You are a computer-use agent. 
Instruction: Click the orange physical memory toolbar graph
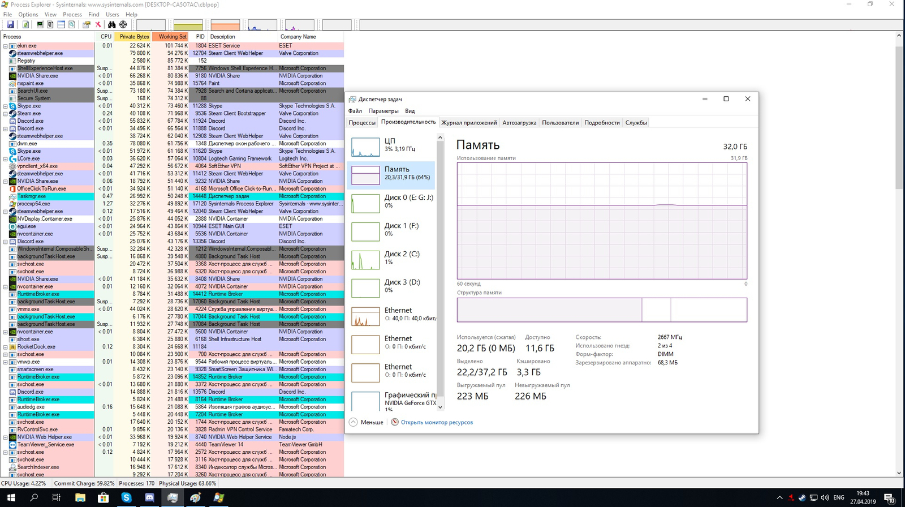click(225, 25)
